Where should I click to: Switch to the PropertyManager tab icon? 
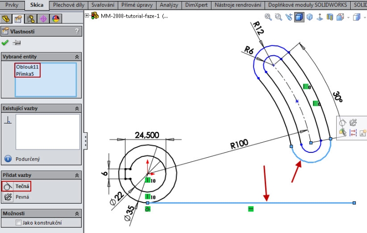point(18,19)
